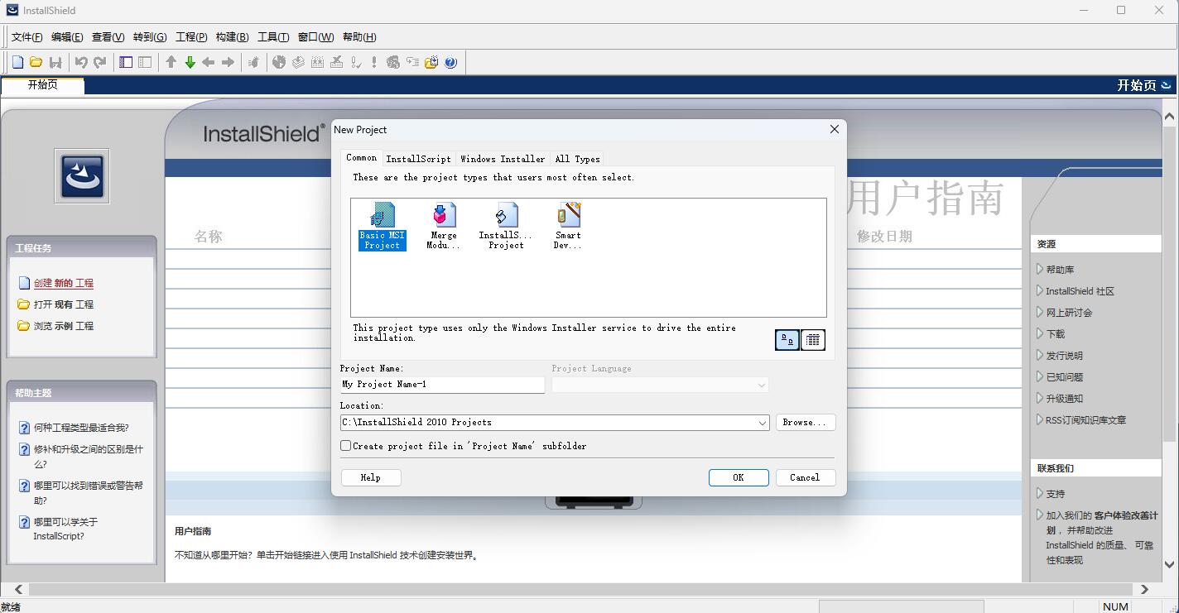Click the InstallShield logo icon on start page
The width and height of the screenshot is (1179, 613).
click(82, 176)
